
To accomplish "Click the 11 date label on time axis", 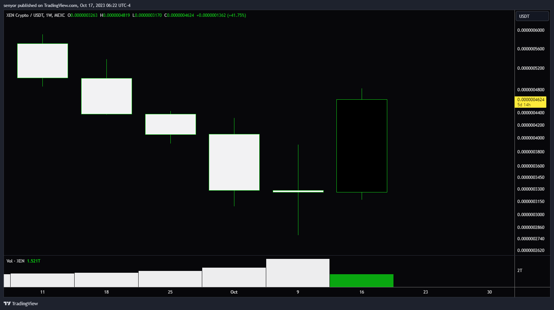I will click(42, 292).
